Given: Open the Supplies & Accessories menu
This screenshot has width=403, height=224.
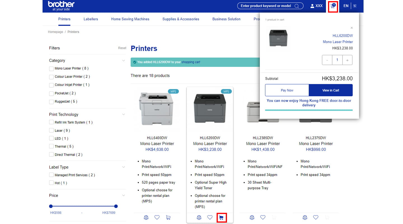Looking at the screenshot, I should 181,19.
